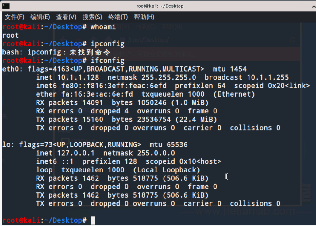Click the whoami command text
The image size is (316, 226).
pos(103,27)
